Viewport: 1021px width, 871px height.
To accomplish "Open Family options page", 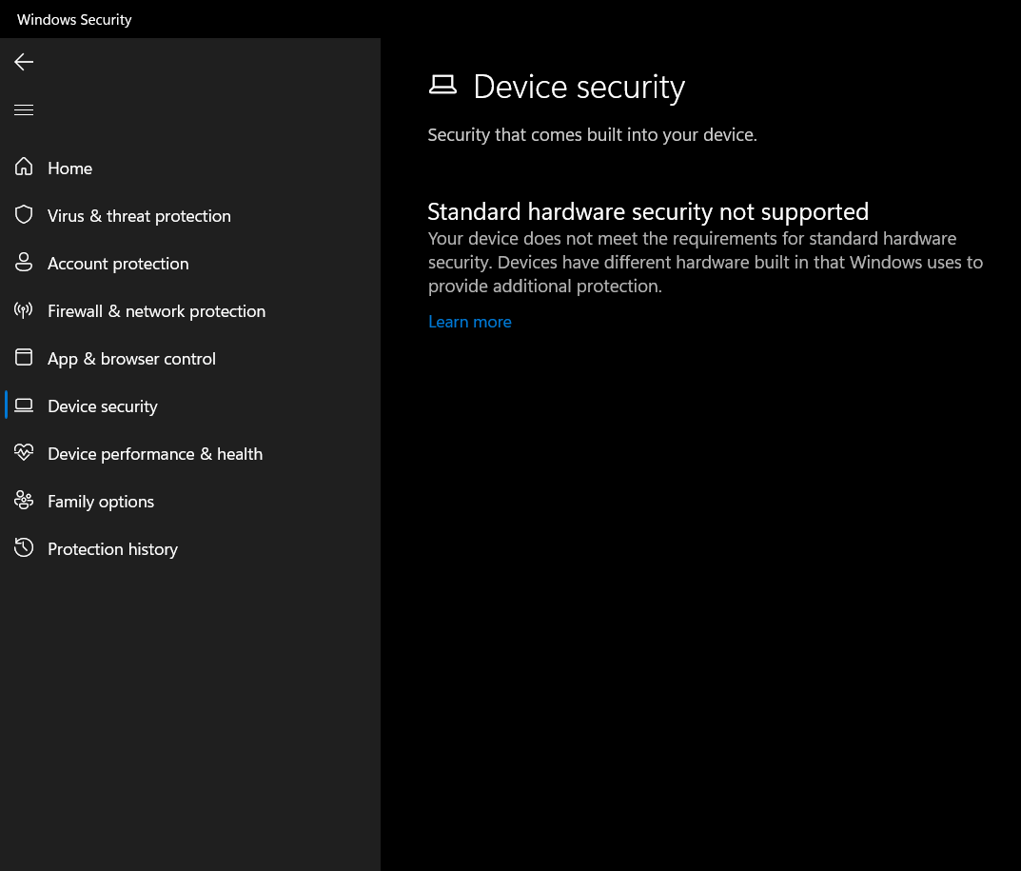I will 101,501.
